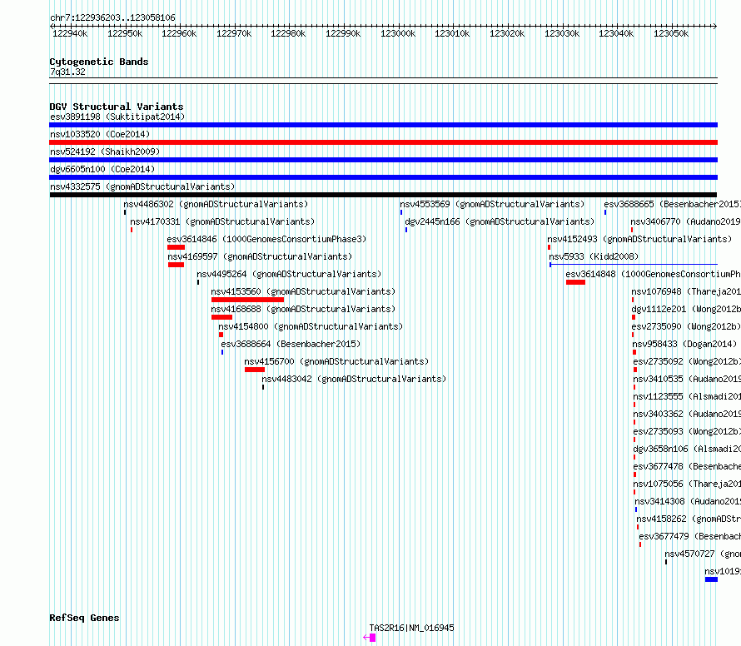Click the nsv4154800 variant label

tap(311, 326)
